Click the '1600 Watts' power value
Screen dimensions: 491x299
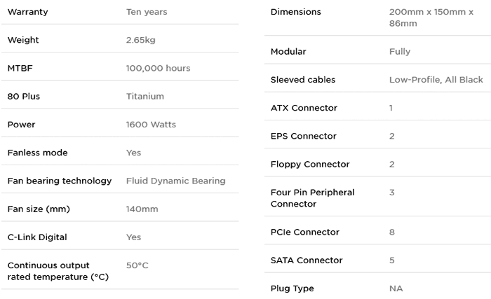coord(151,125)
